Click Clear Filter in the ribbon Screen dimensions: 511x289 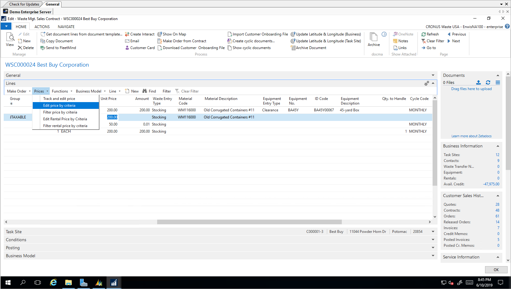pos(433,41)
